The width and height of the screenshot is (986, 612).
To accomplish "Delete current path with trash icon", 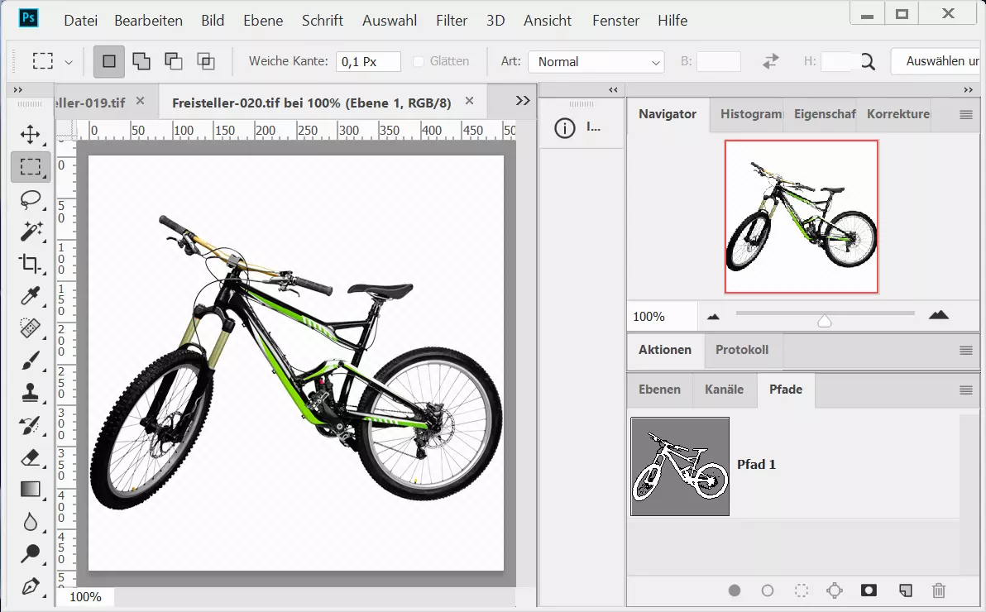I will 938,590.
